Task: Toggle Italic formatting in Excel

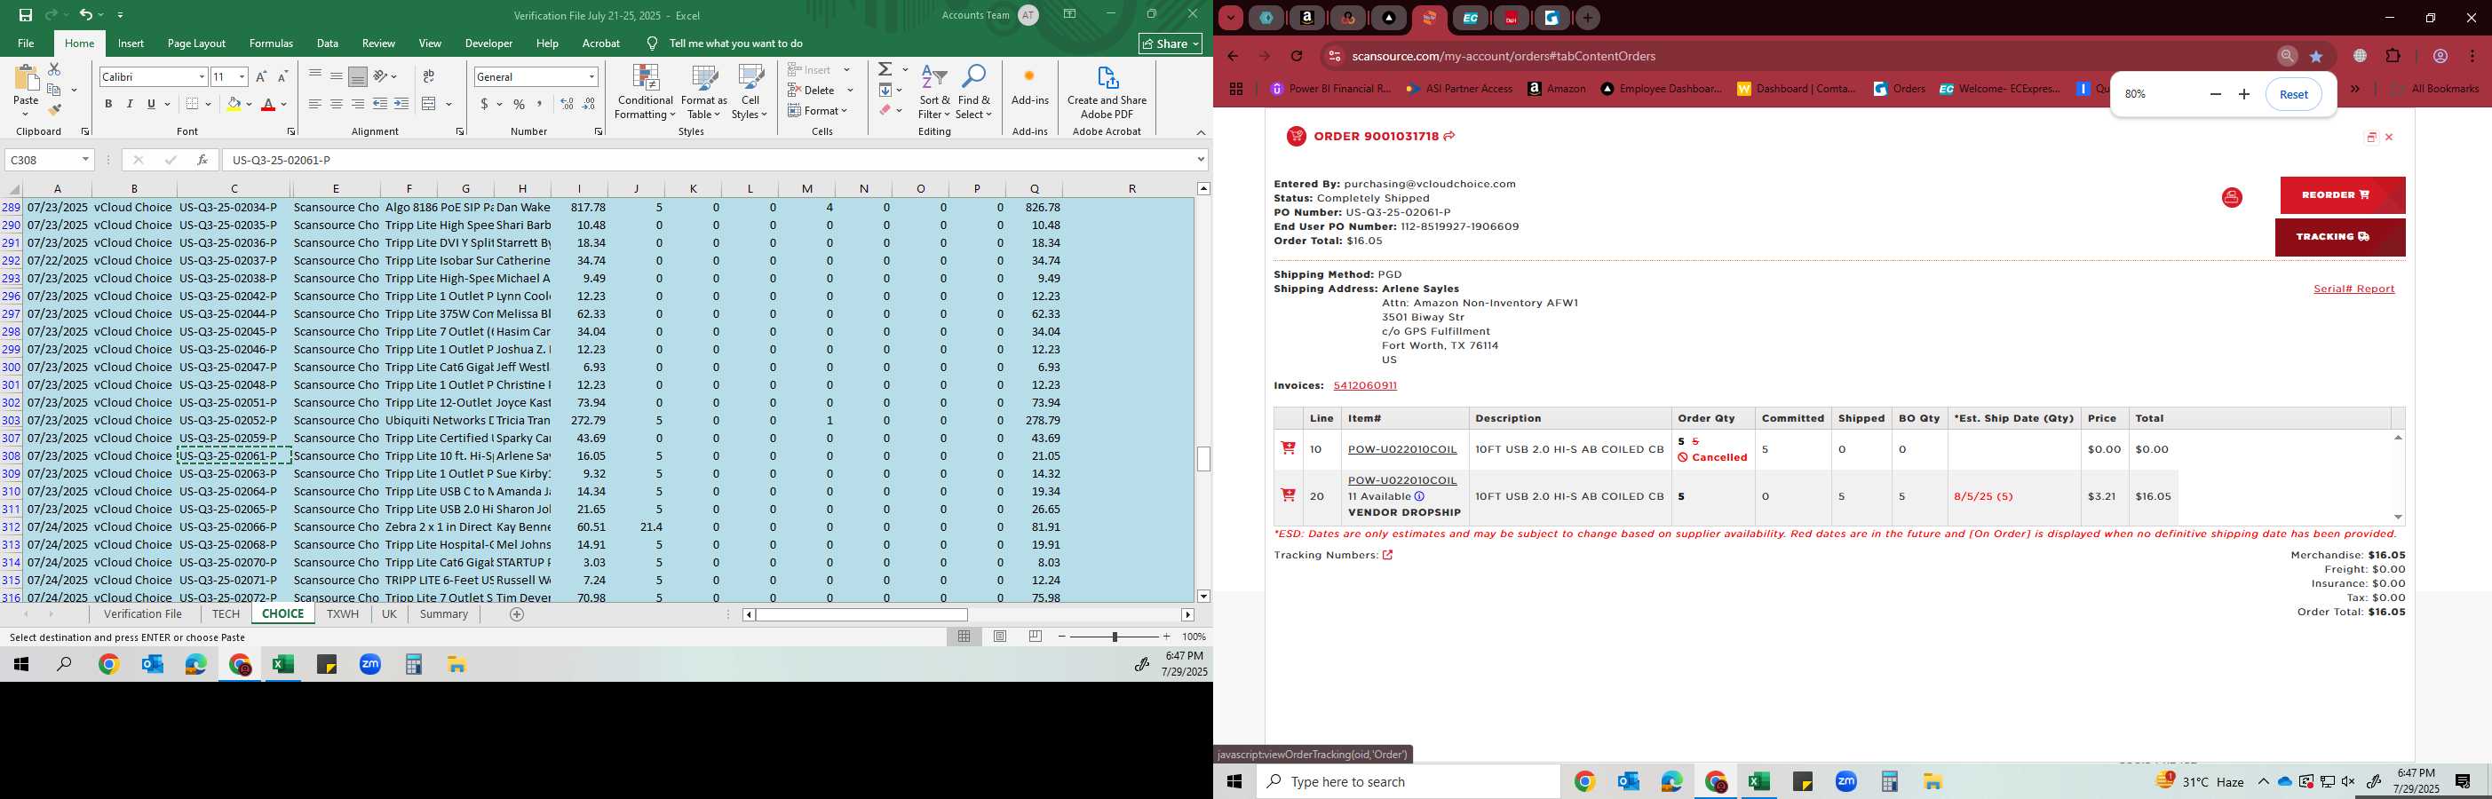Action: (x=130, y=104)
